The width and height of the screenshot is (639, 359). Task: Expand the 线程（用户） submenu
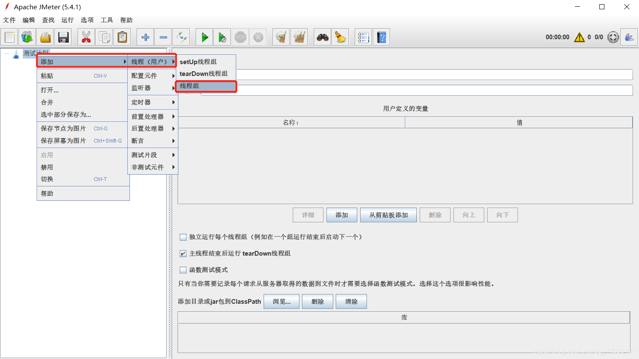(152, 62)
